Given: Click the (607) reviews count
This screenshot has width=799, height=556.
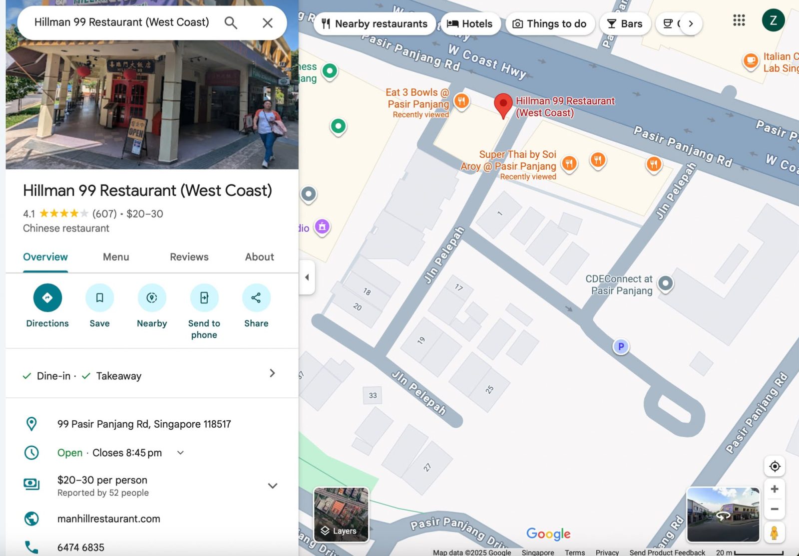Looking at the screenshot, I should [x=104, y=214].
